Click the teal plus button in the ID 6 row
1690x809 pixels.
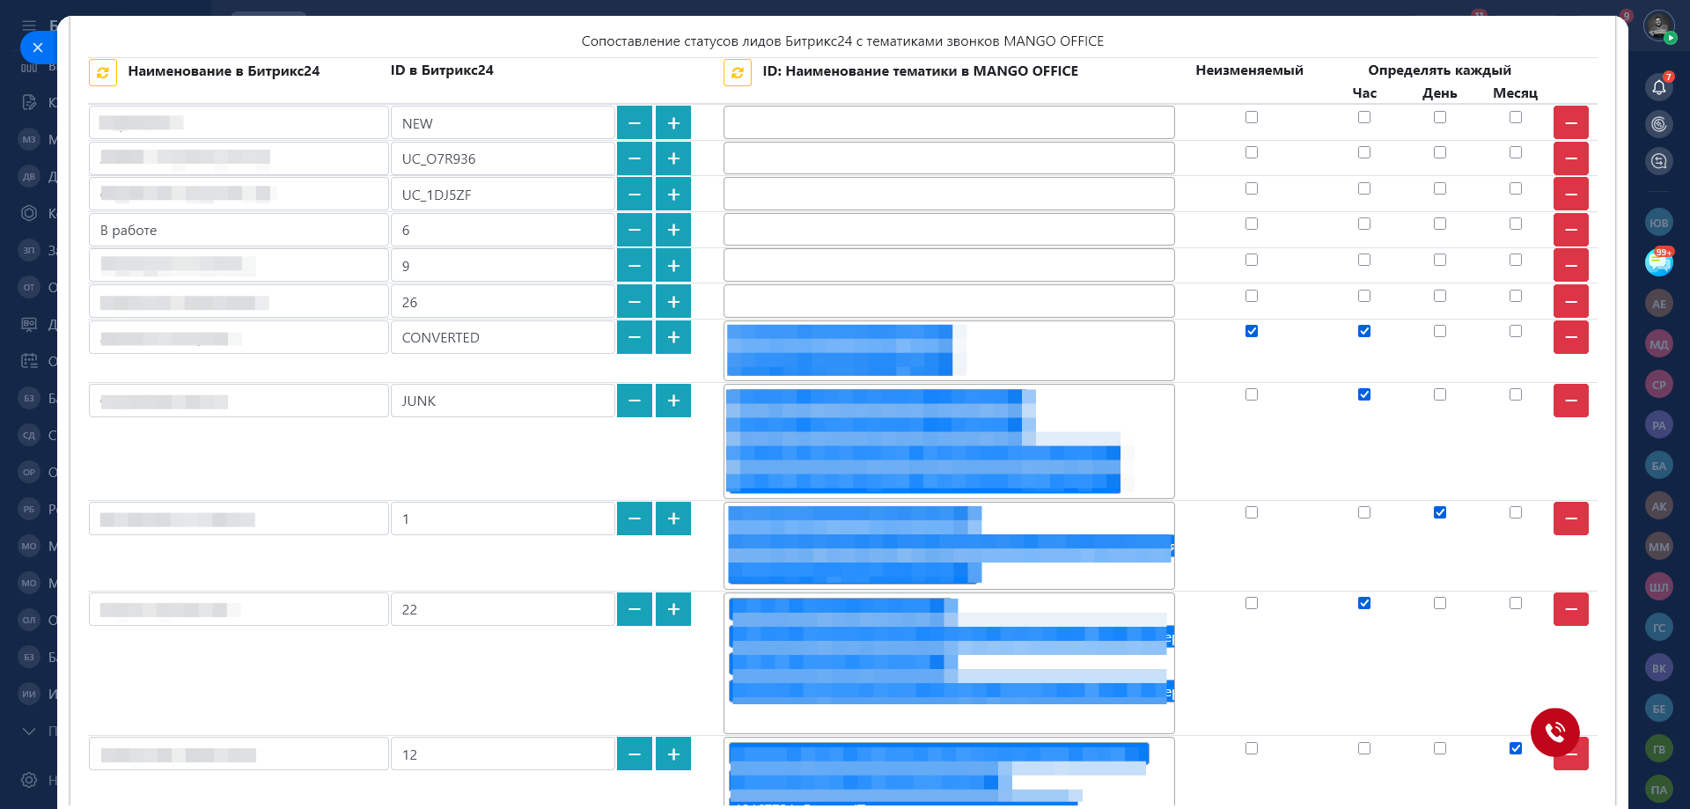(673, 230)
